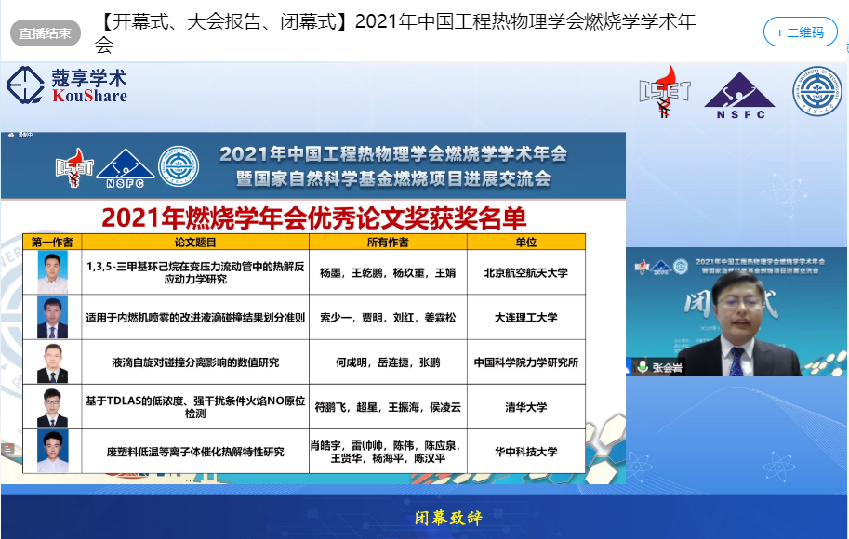Select the speaker webcam video of 张会岩
This screenshot has width=849, height=539.
click(x=736, y=312)
